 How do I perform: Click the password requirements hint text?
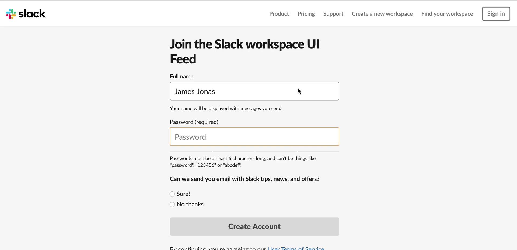click(x=243, y=162)
